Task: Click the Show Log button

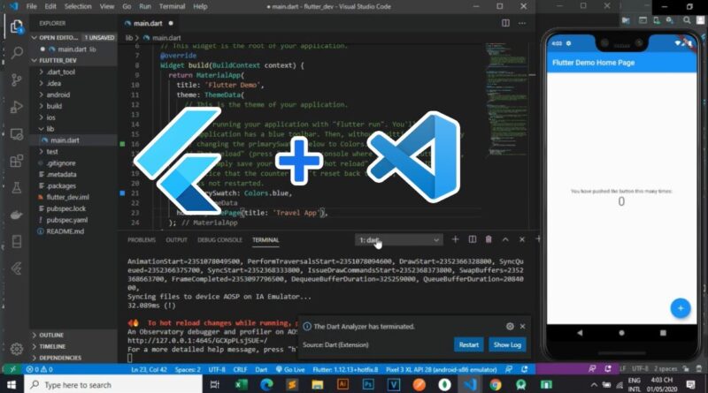Action: point(507,344)
